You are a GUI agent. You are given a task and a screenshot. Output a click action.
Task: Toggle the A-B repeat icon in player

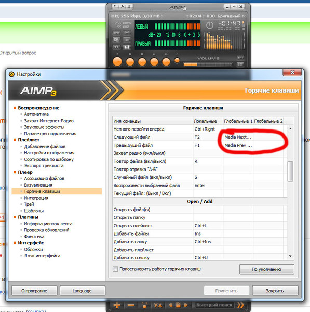tap(116, 32)
